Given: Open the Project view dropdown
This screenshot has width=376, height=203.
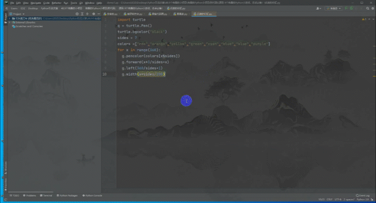Looking at the screenshot, I should coord(17,14).
